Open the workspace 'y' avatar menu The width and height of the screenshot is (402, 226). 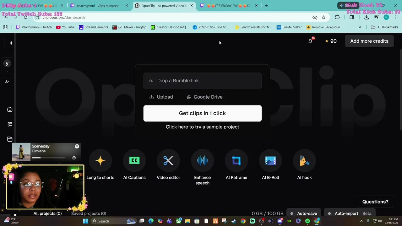[7, 64]
